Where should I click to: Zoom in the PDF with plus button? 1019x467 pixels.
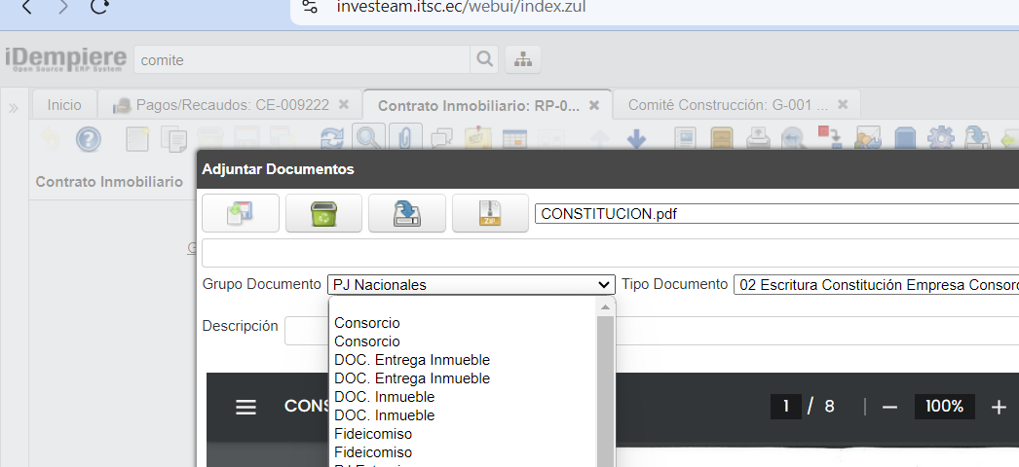(x=998, y=407)
